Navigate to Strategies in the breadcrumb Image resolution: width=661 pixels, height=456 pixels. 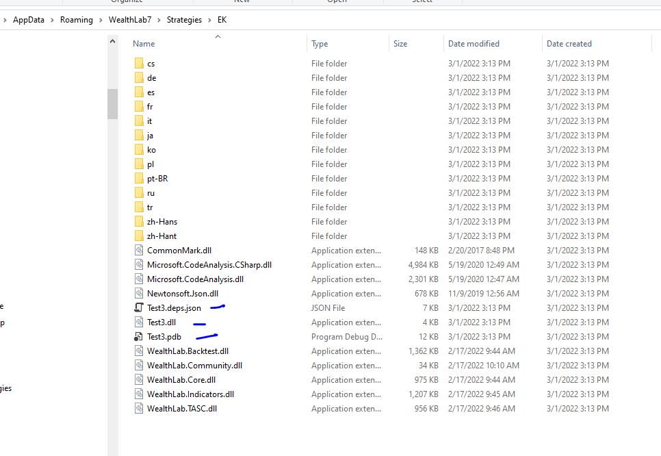[184, 20]
